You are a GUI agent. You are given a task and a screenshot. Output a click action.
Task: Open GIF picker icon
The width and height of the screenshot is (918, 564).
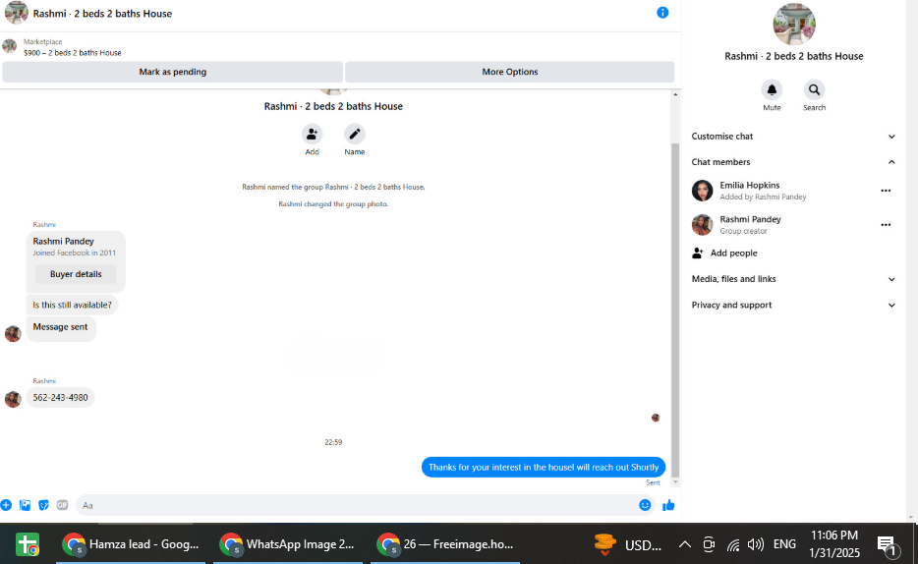tap(62, 505)
